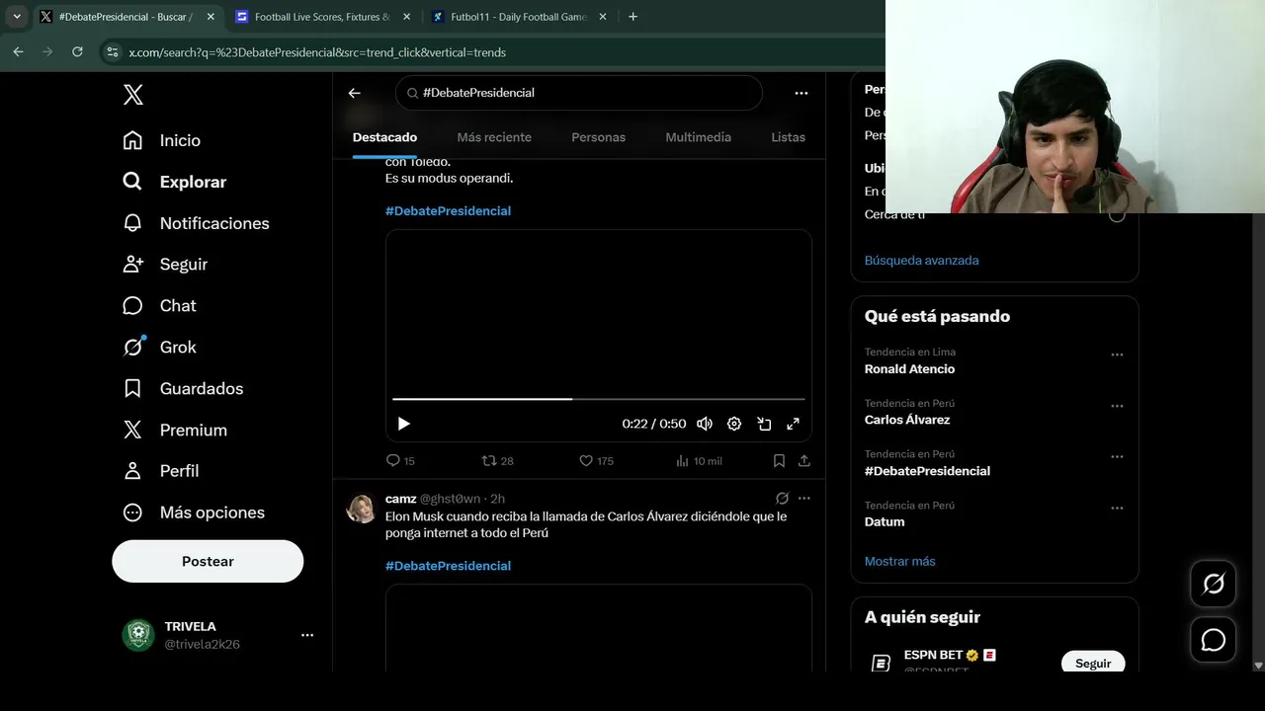Viewport: 1265px width, 711px height.
Task: Open Ronald Atencio trend
Action: [909, 369]
